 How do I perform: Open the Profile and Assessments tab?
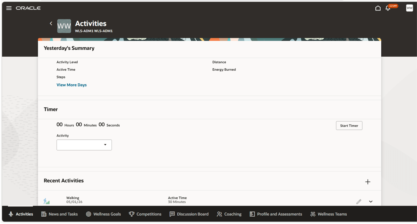[276, 214]
